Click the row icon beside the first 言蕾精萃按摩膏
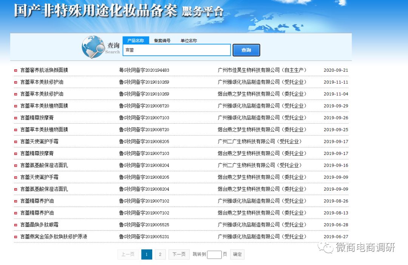The height and width of the screenshot is (265, 408). (15, 118)
